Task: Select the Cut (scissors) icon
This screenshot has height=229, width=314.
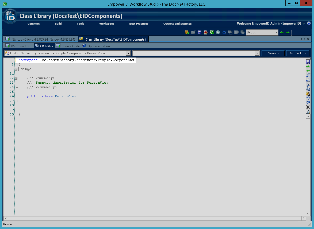Action: (308, 84)
